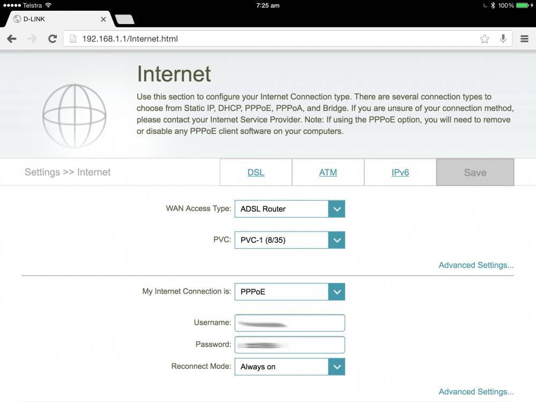
Task: Click Advanced Settings link below PVC
Action: click(x=476, y=265)
